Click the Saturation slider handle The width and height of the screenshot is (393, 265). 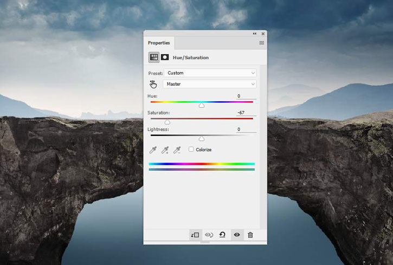point(167,122)
